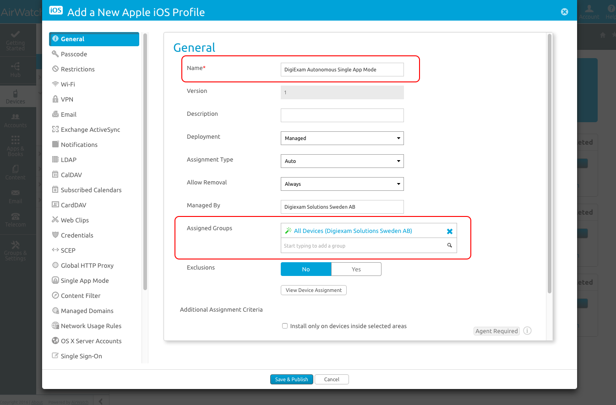Click the Single Sign-On edit icon
This screenshot has height=405, width=616.
pos(55,356)
